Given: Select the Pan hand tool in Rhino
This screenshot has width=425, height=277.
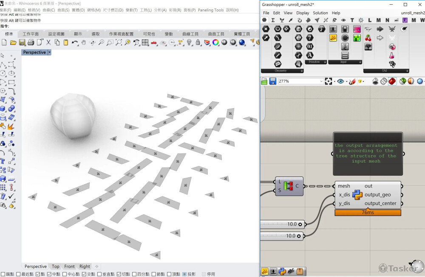Looking at the screenshot, I should tap(83, 42).
